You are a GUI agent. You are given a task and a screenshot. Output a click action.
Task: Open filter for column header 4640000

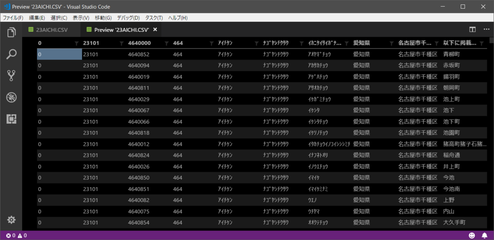pos(166,44)
